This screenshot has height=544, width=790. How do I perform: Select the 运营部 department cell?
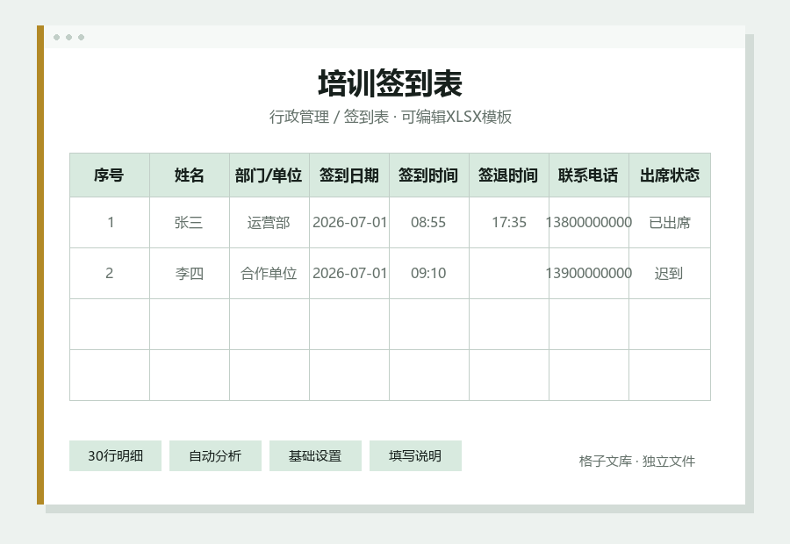pyautogui.click(x=269, y=223)
